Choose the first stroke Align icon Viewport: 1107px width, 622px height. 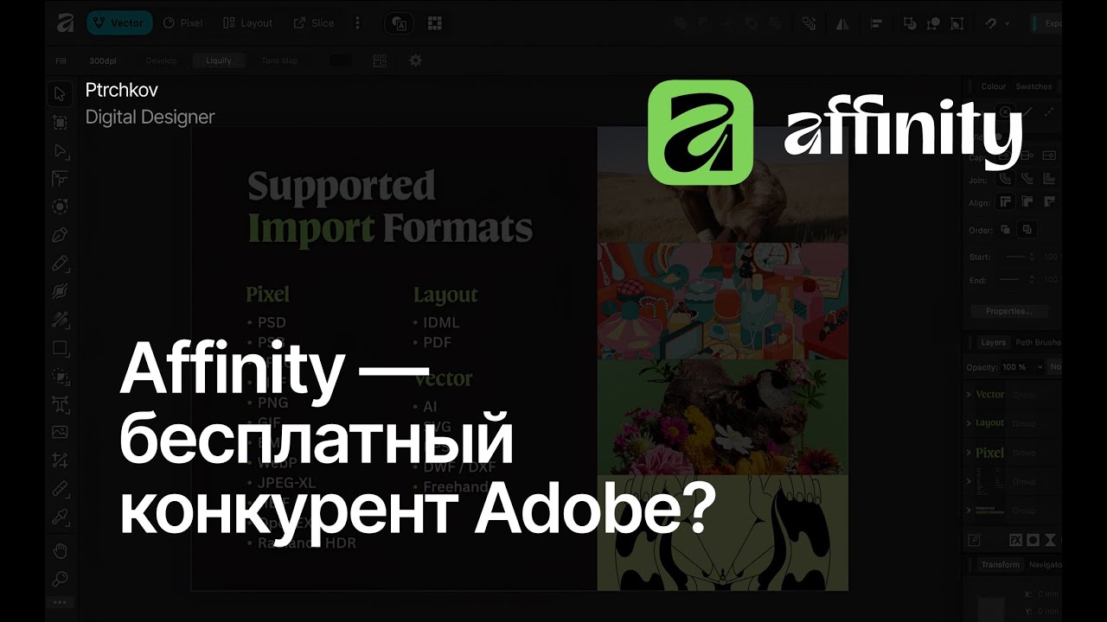(1005, 201)
